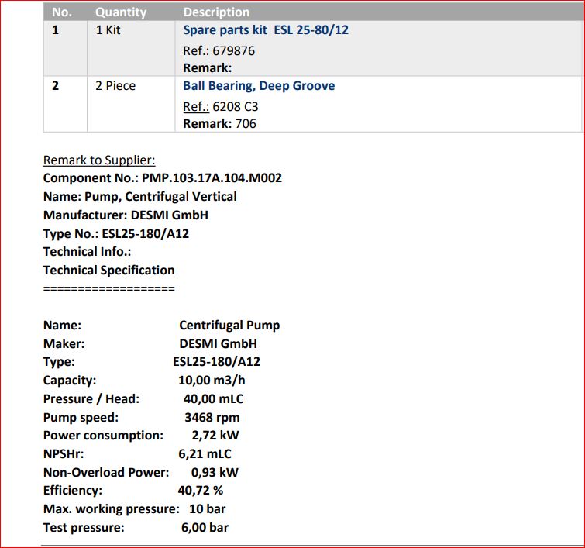The image size is (585, 548).
Task: Click the 'Remark: 706' text in row 2
Action: [219, 123]
